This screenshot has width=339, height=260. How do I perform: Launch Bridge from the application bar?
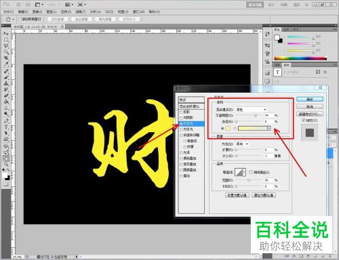(x=18, y=5)
